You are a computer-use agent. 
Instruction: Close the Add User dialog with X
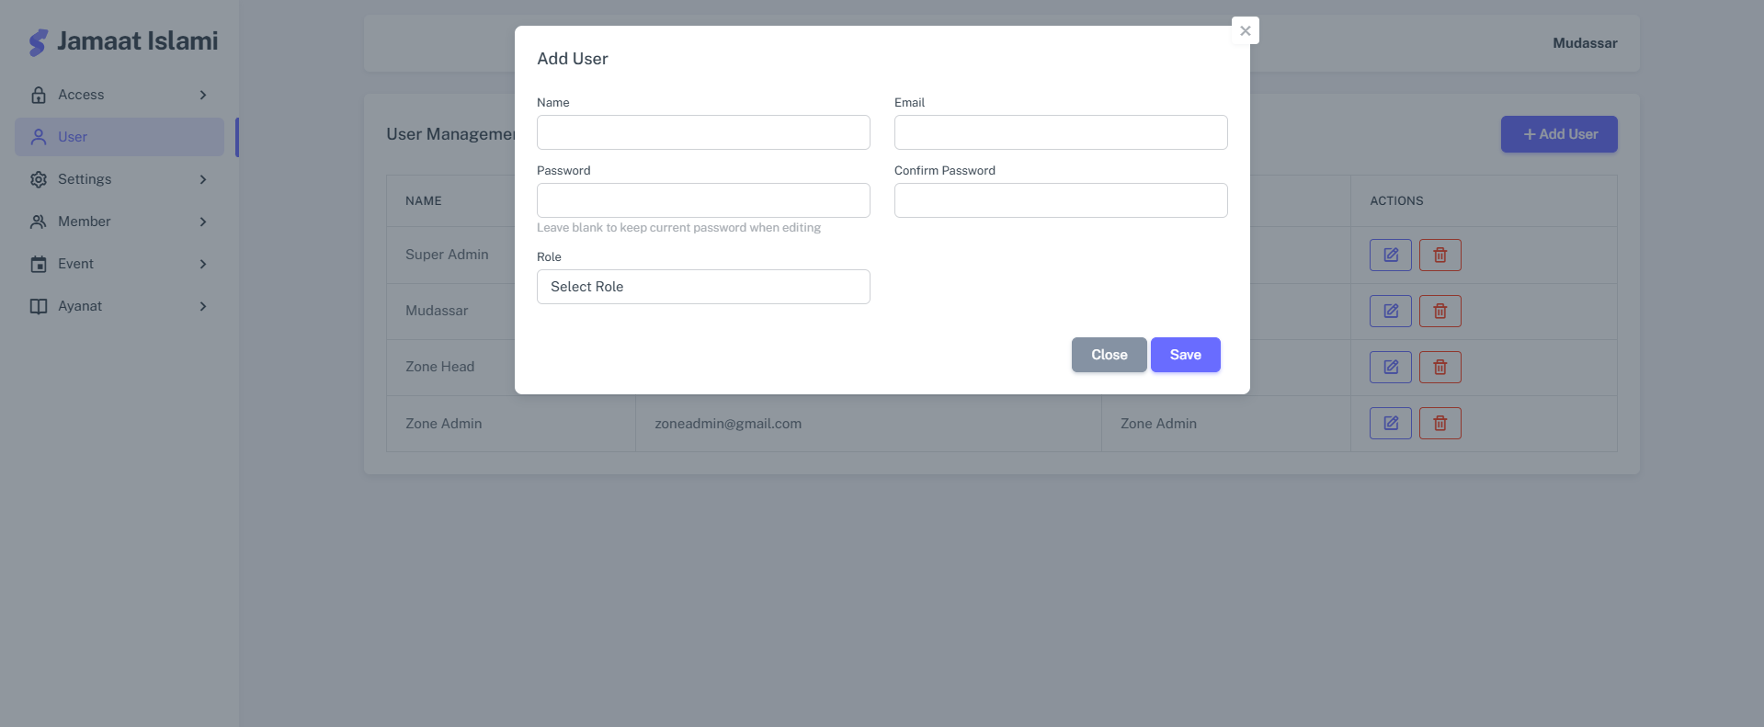click(1245, 30)
